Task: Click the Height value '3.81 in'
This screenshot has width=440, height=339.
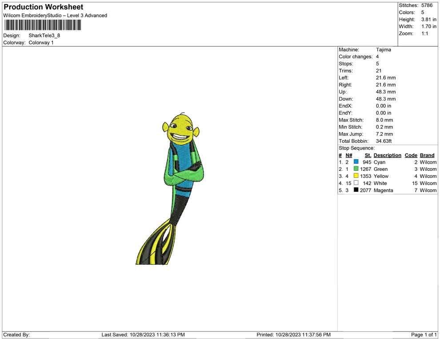Action: click(429, 20)
